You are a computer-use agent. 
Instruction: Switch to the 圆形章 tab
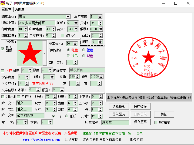(x=7, y=9)
